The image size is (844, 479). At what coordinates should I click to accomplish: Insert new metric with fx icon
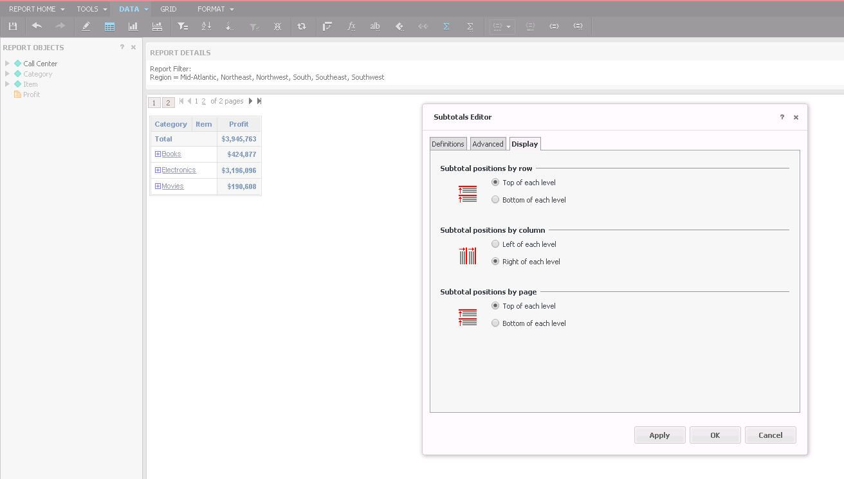pos(351,26)
